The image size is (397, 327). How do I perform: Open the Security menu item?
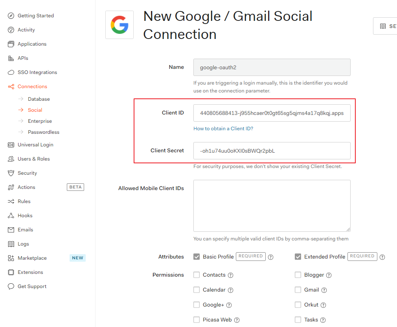pos(28,173)
